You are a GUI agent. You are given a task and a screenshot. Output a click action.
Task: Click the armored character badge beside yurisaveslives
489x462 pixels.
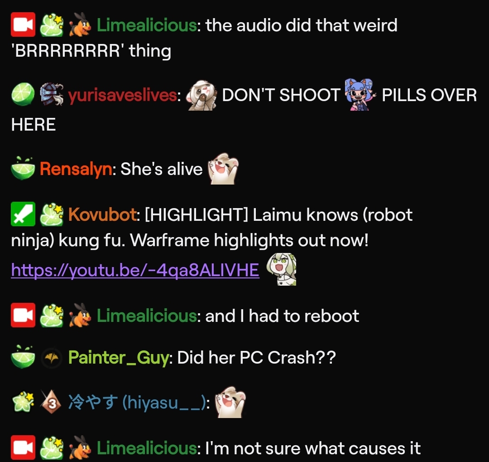(52, 94)
